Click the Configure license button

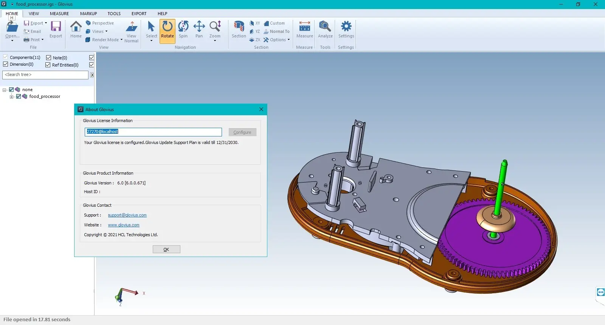click(x=242, y=132)
